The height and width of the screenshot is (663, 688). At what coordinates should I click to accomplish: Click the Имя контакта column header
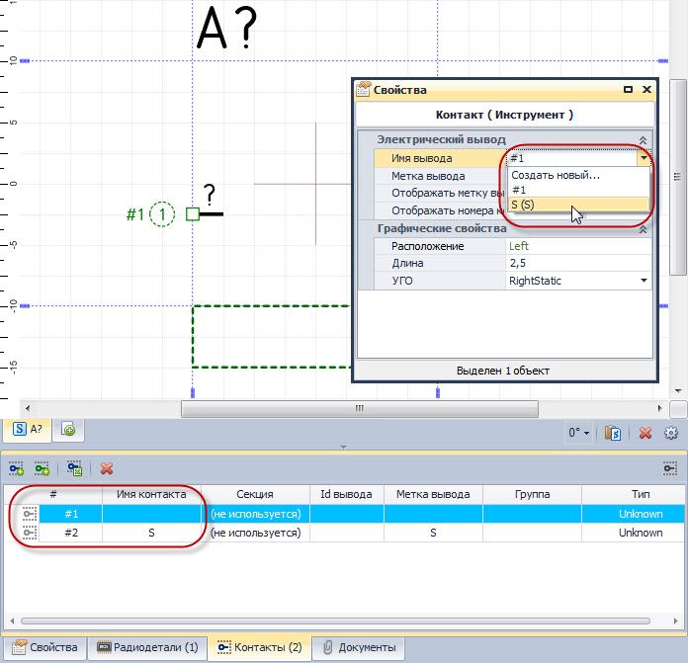tap(151, 494)
